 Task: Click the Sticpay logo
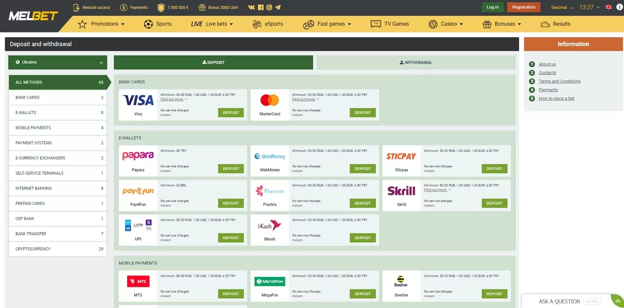pos(401,156)
